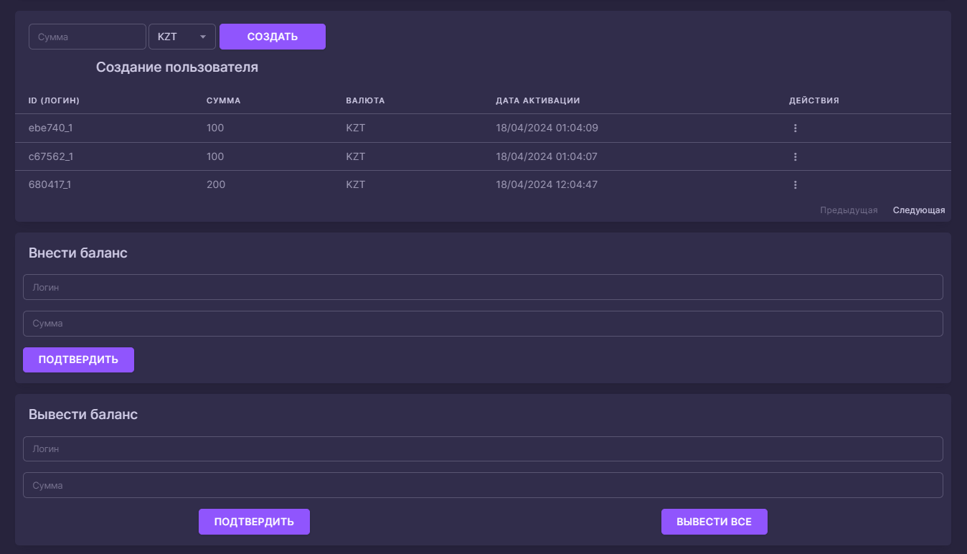This screenshot has width=967, height=554.
Task: Click the Логин field under Внести баланс
Action: tap(483, 287)
